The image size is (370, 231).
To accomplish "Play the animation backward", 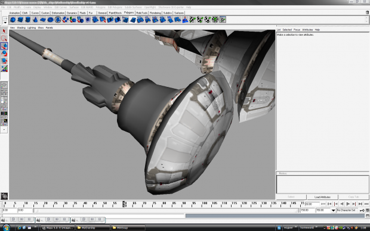I will coord(342,204).
